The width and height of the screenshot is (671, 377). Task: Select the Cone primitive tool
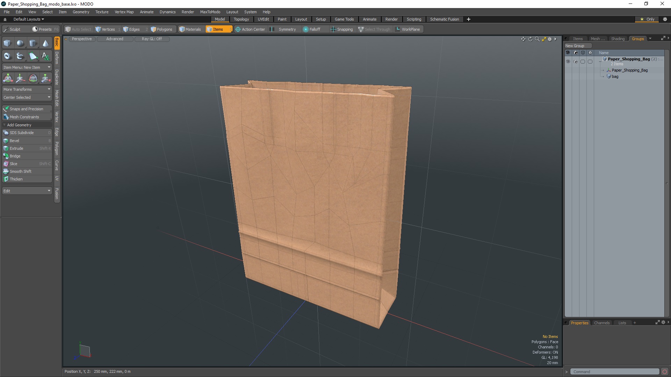point(45,43)
